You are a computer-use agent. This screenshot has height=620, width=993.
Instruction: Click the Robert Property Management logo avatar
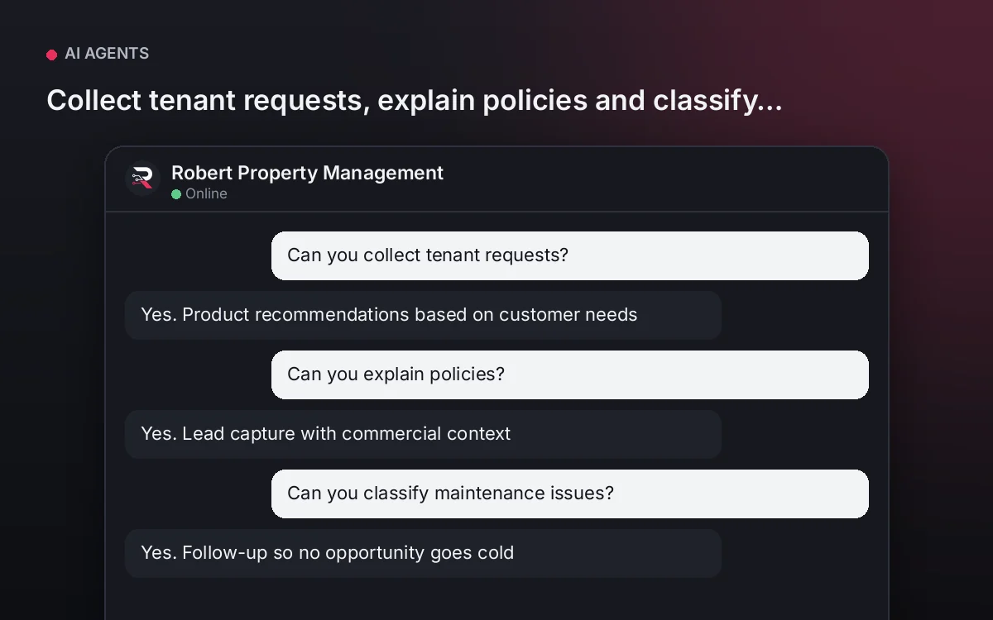[142, 178]
